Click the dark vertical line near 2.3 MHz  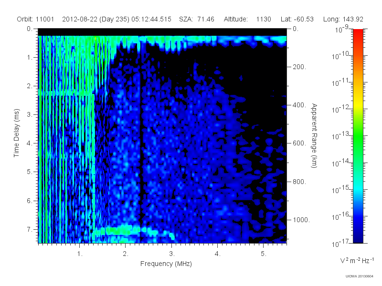tap(140, 156)
